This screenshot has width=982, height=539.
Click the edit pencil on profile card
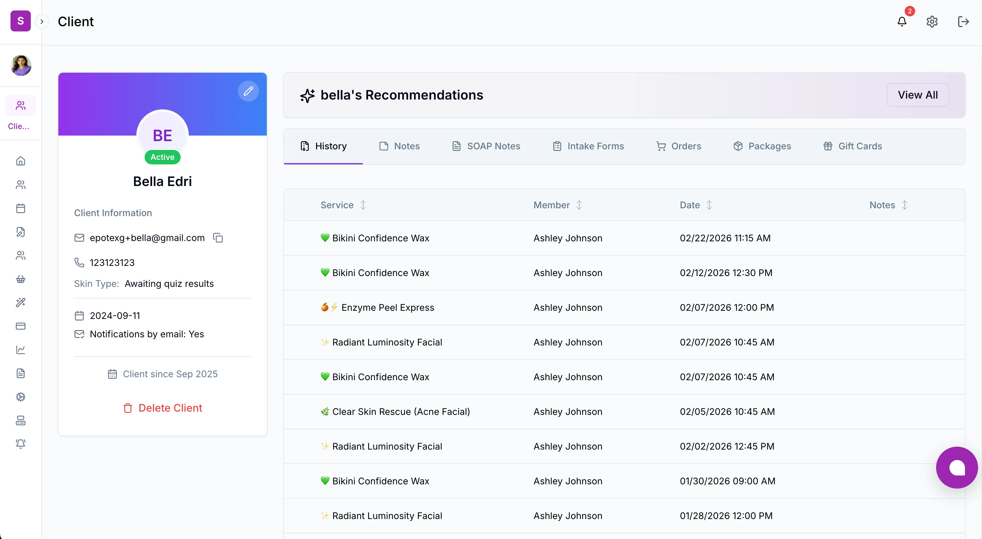pyautogui.click(x=248, y=91)
